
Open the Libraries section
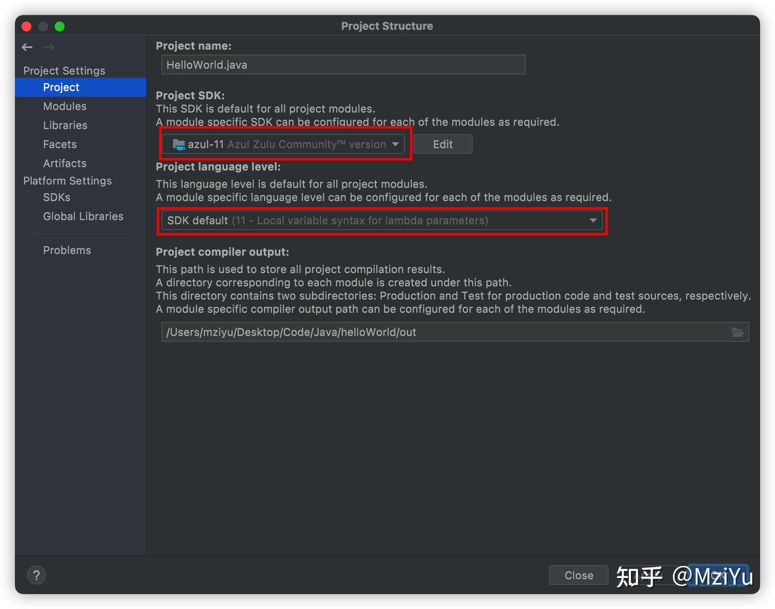(x=65, y=125)
